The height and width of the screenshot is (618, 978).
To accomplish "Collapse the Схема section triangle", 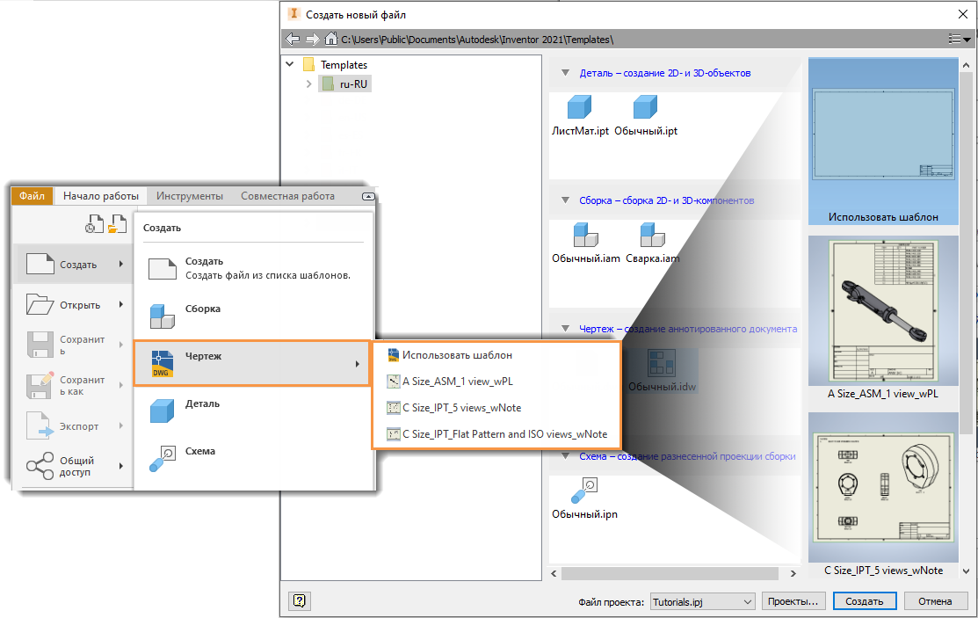I will pos(565,455).
